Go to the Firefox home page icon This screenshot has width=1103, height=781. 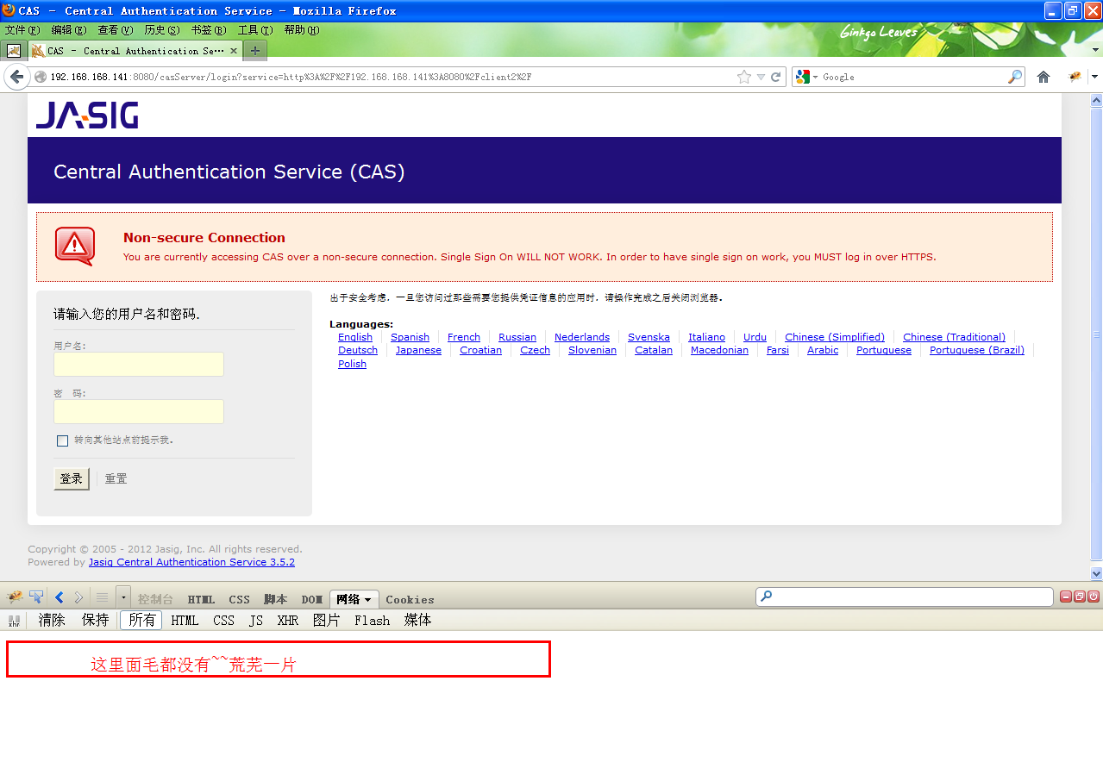click(x=1043, y=77)
